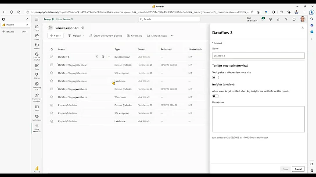The width and height of the screenshot is (316, 177).
Task: Sort by Type column header
Action: [117, 49]
